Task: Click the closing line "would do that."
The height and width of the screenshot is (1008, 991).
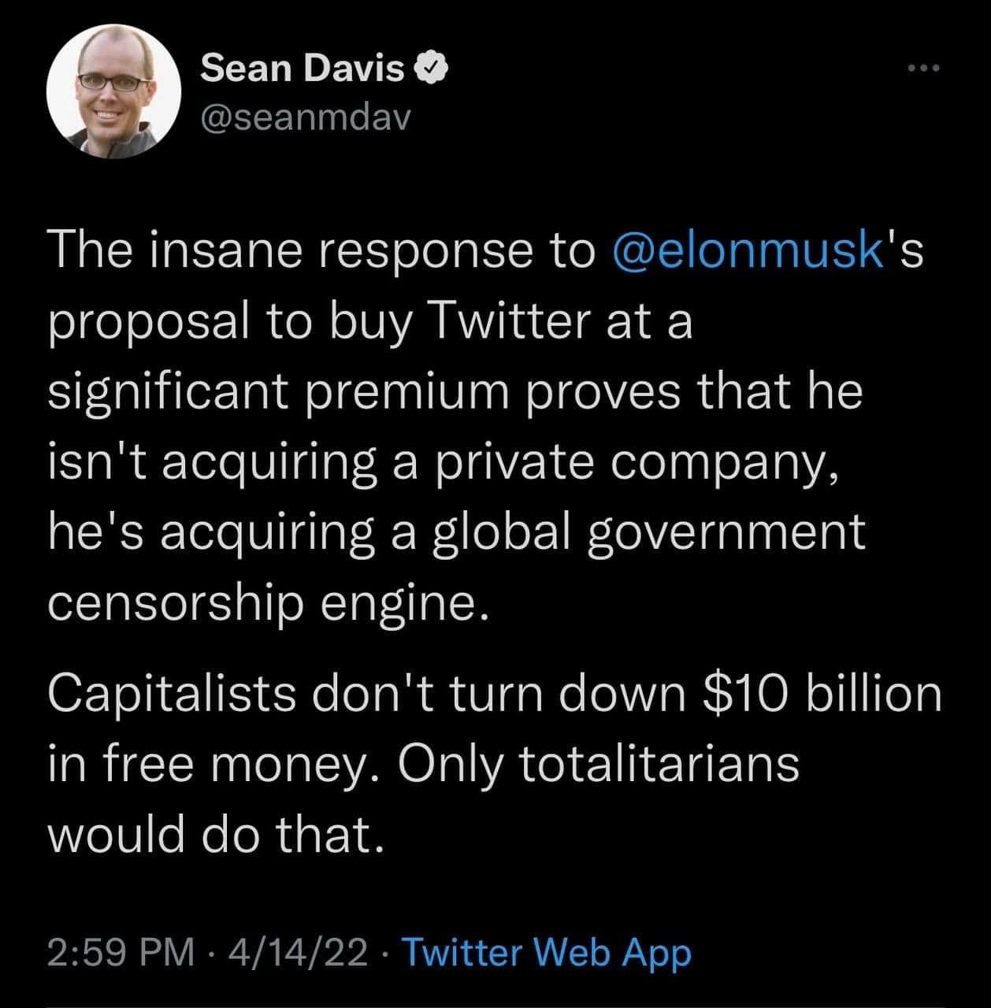Action: 217,833
